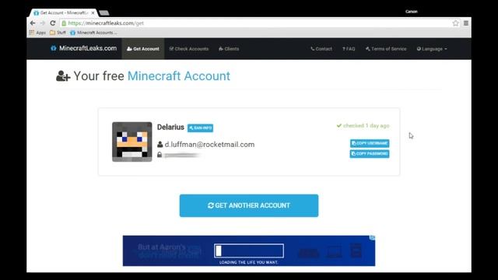Click the 'checked 1 day ago' status
Image resolution: width=498 pixels, height=280 pixels.
363,126
